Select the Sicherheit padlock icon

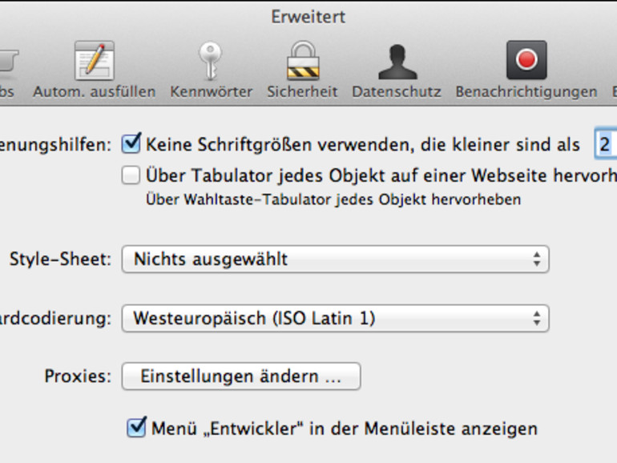pos(303,61)
